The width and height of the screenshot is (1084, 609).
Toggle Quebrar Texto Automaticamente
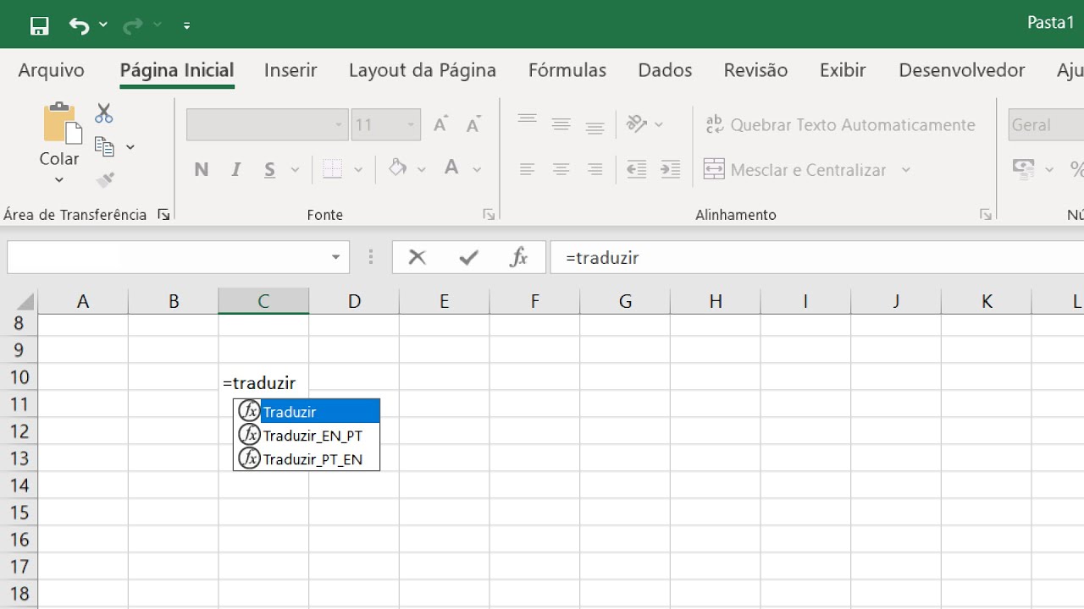(x=840, y=125)
